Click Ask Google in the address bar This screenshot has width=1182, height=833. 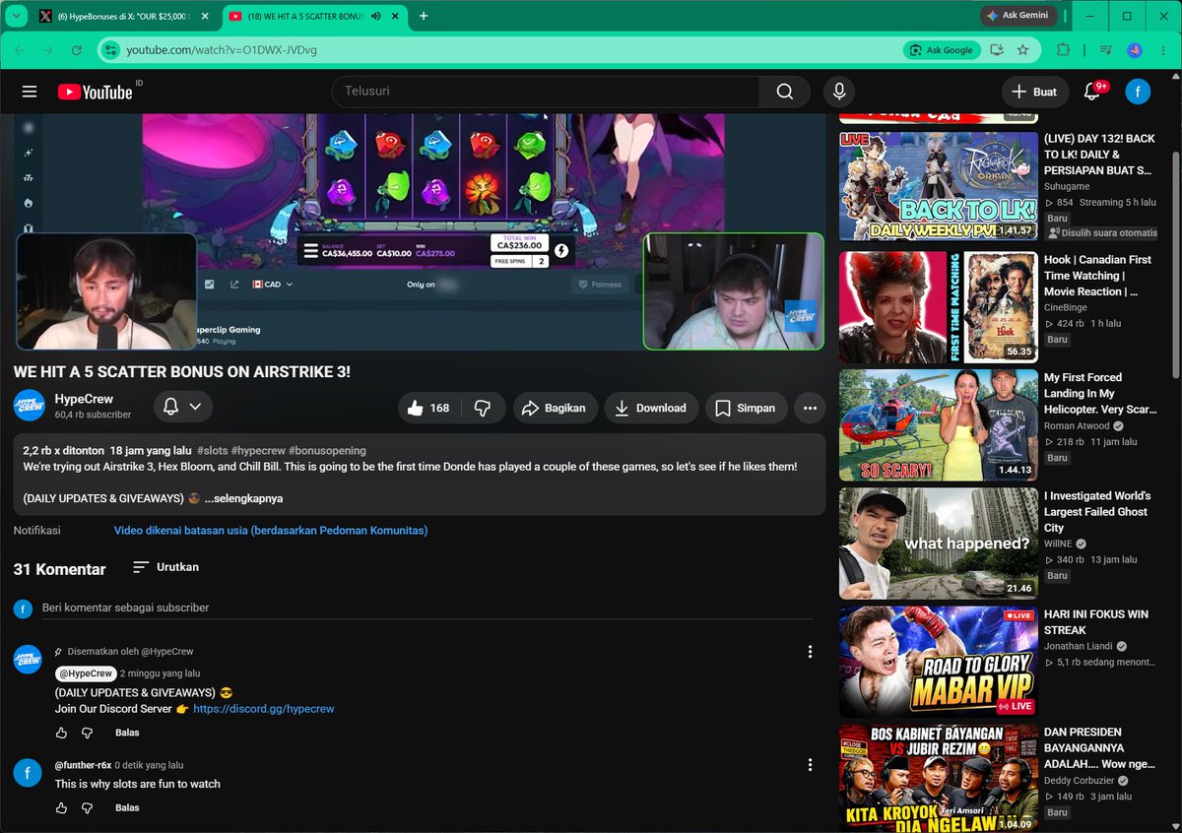click(x=941, y=49)
